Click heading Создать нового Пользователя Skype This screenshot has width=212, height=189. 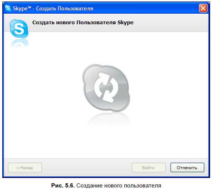point(83,22)
